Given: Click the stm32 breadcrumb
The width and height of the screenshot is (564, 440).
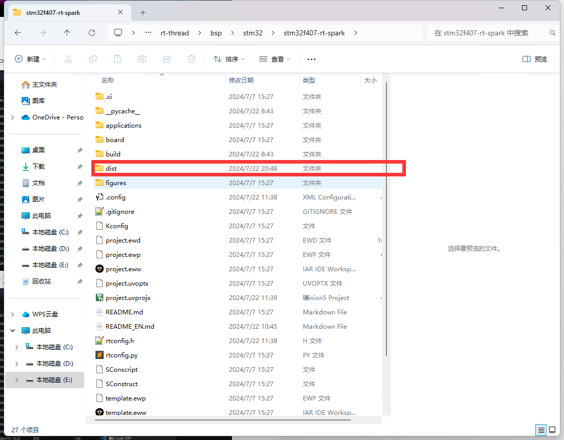Looking at the screenshot, I should tap(252, 33).
